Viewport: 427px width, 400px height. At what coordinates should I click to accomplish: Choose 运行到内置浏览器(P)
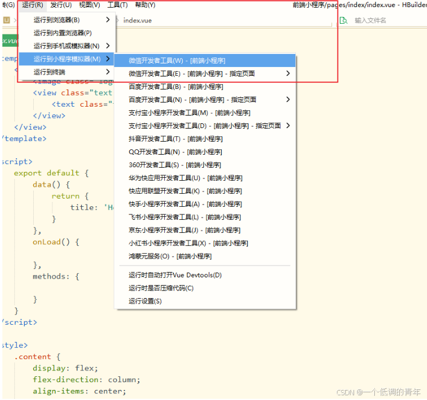[x=66, y=33]
